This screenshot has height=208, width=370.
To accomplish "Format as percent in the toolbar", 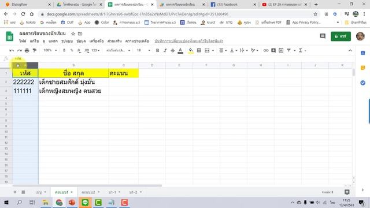I will point(72,50).
